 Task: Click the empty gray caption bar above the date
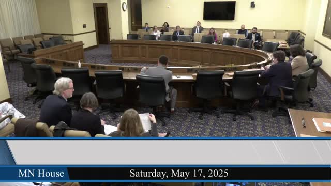[x=169, y=152]
